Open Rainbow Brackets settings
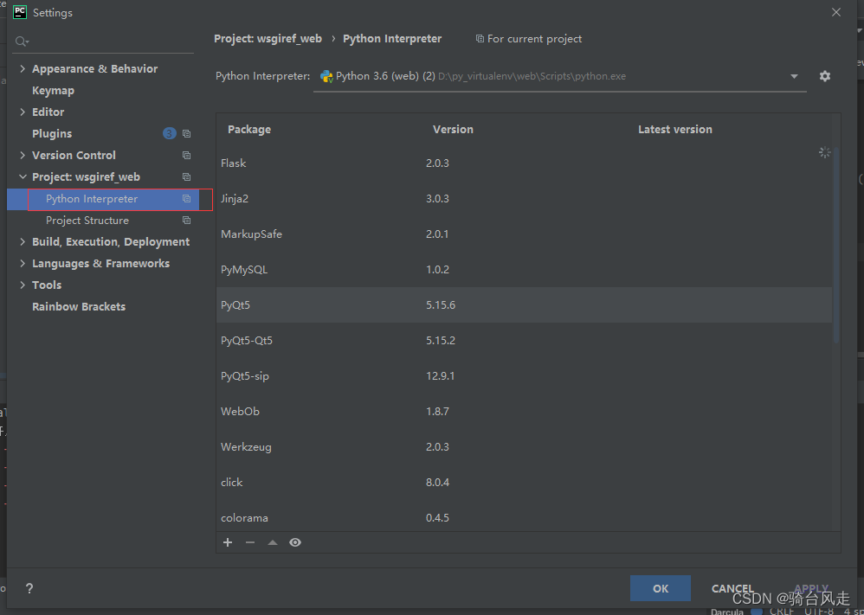The height and width of the screenshot is (615, 864). point(79,307)
